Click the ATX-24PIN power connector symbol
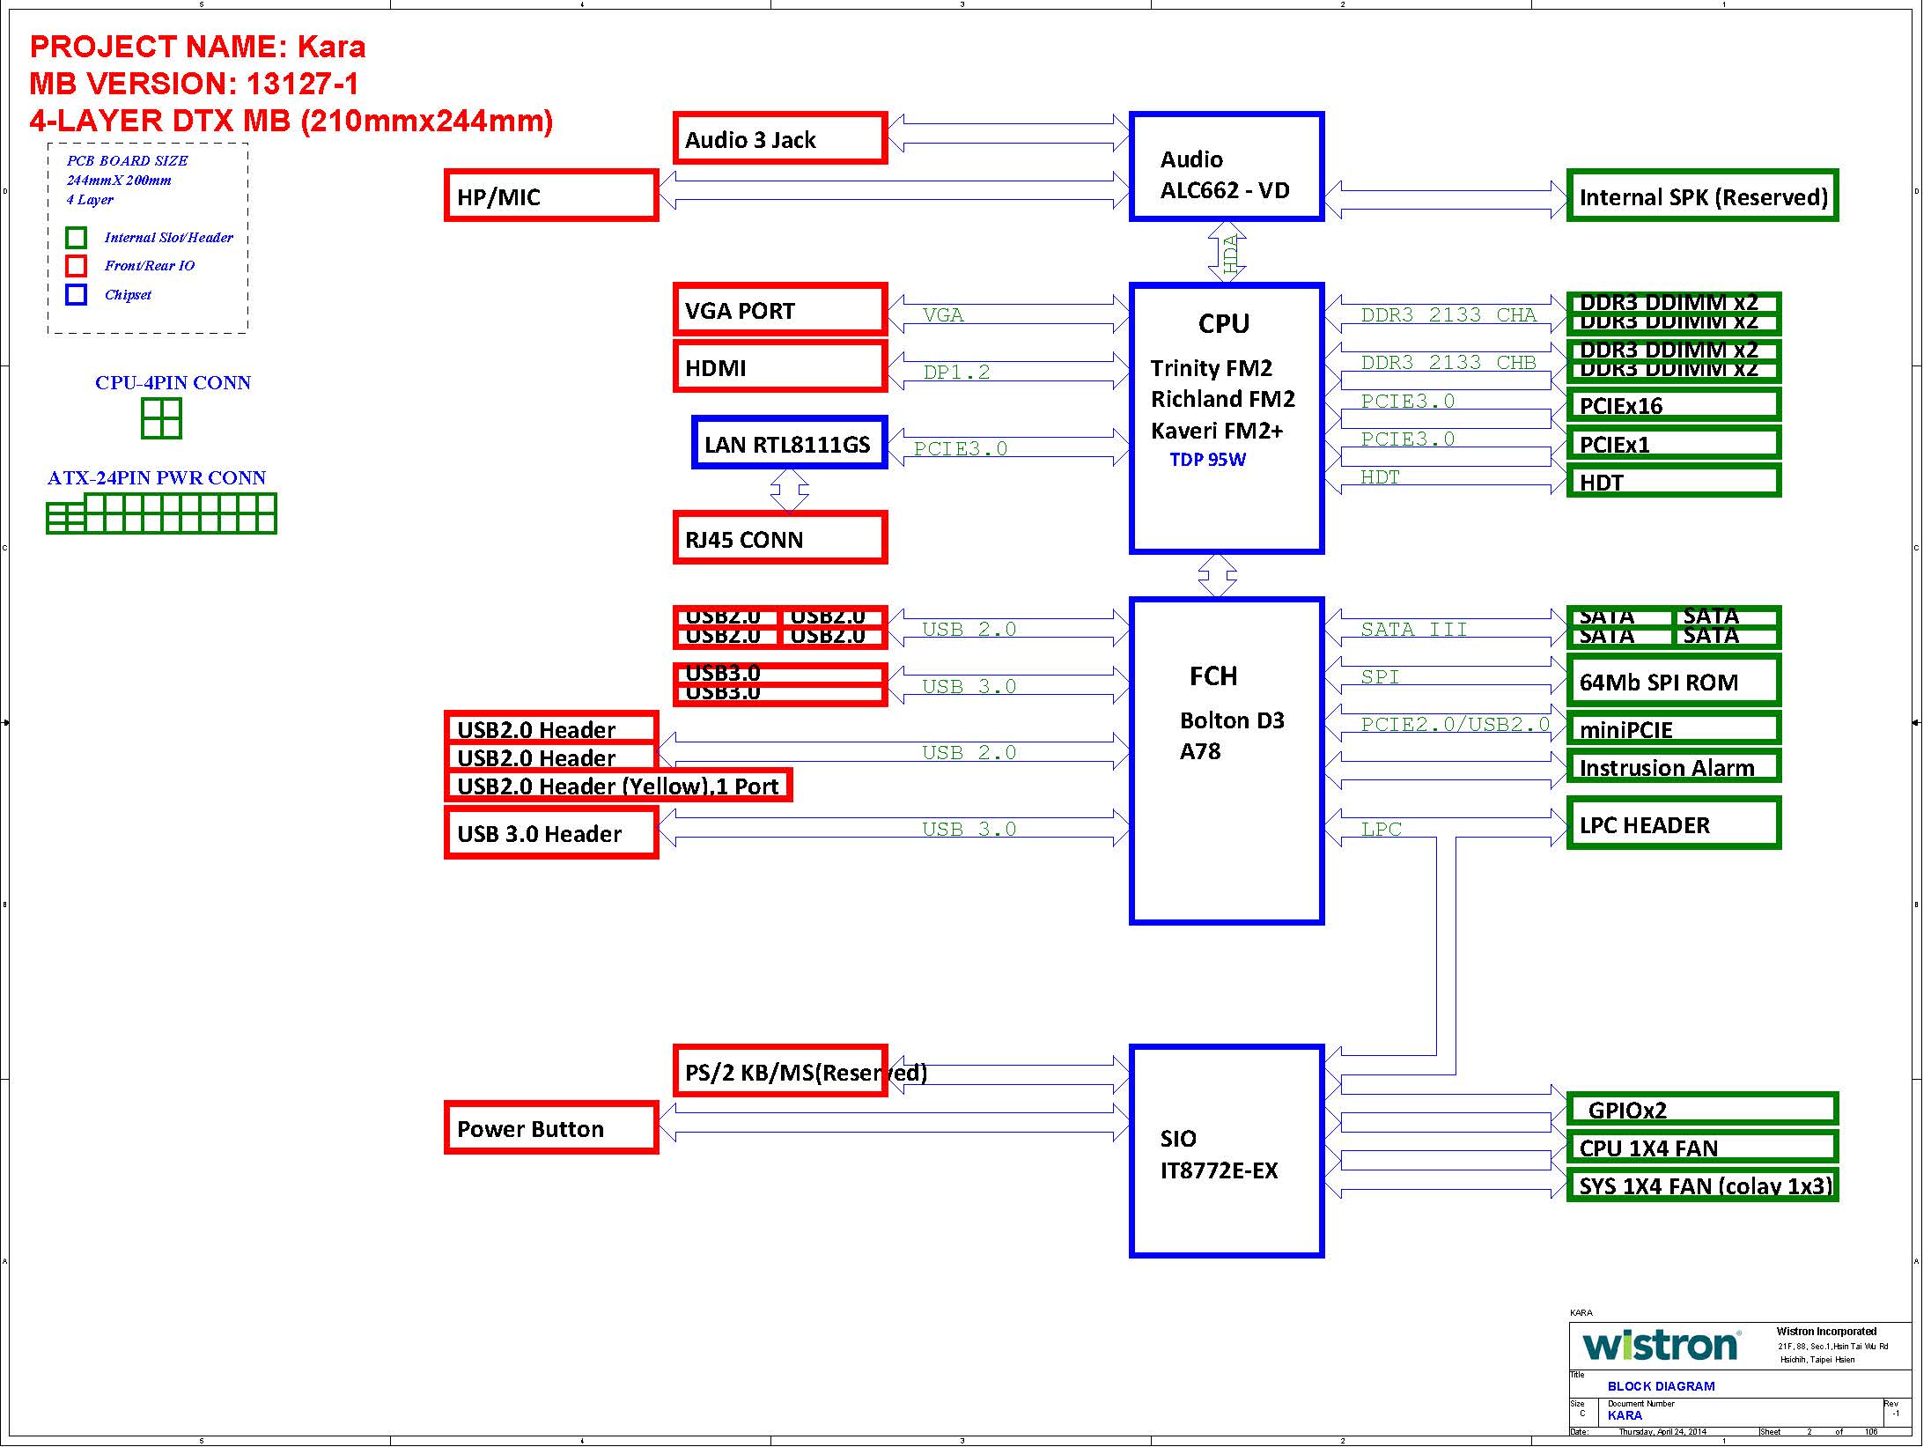Screen dimensions: 1931x1447 (161, 513)
